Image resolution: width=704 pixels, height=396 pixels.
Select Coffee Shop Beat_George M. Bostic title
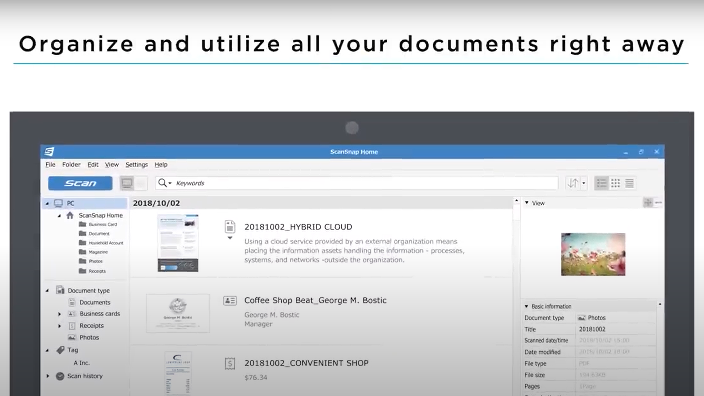click(x=315, y=300)
